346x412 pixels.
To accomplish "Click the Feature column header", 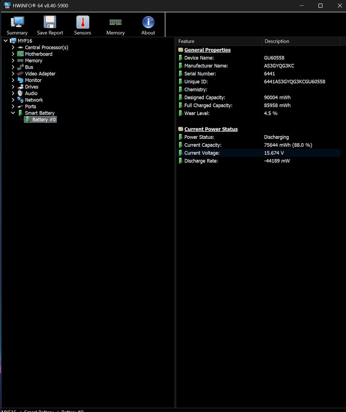I will click(x=218, y=41).
